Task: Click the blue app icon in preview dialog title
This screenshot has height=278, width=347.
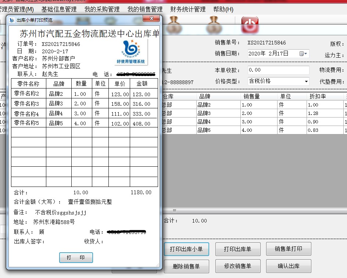Action: pos(12,20)
